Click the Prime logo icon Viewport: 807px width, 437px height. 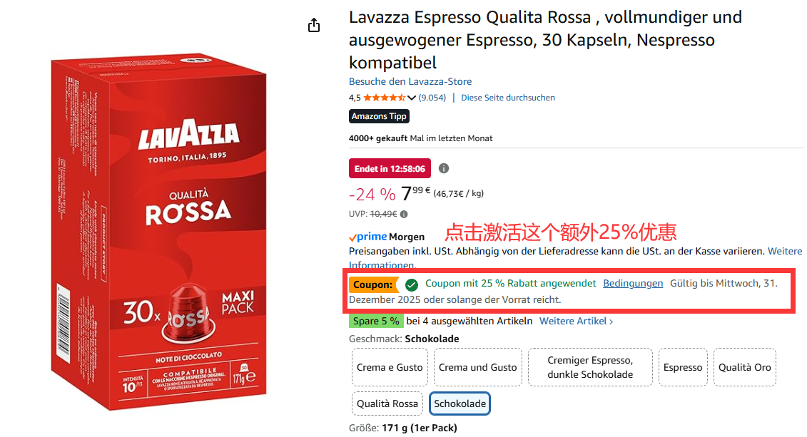[368, 237]
